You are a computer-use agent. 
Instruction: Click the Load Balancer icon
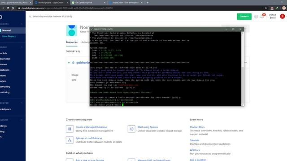70,140
